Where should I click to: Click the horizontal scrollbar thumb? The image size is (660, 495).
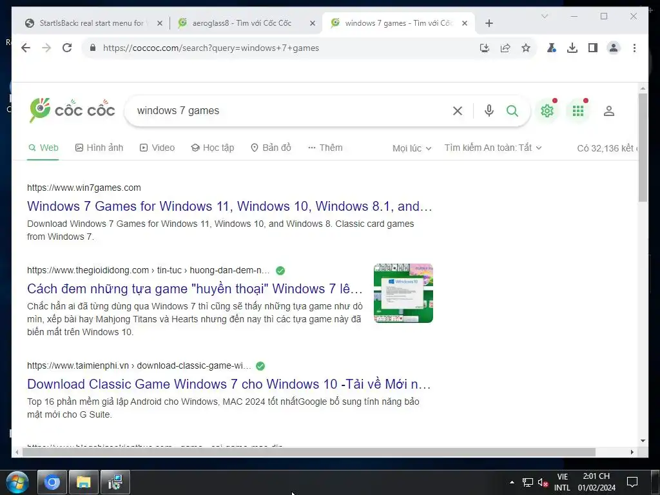pos(309,452)
